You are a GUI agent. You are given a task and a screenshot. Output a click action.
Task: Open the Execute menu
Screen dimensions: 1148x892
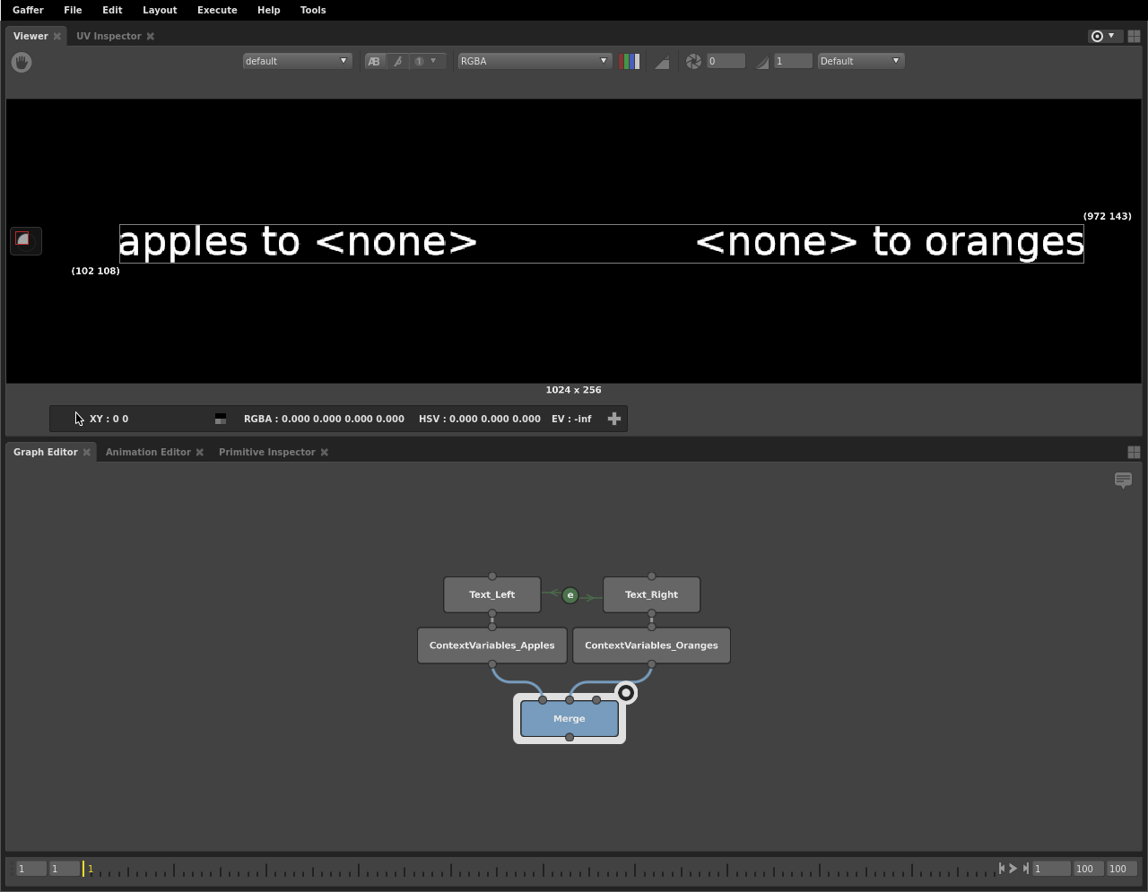pos(217,10)
